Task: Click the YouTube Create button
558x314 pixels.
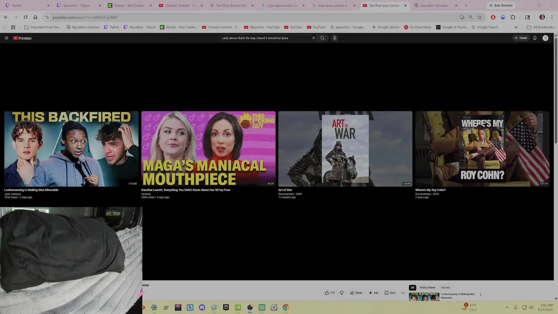Action: coord(521,38)
